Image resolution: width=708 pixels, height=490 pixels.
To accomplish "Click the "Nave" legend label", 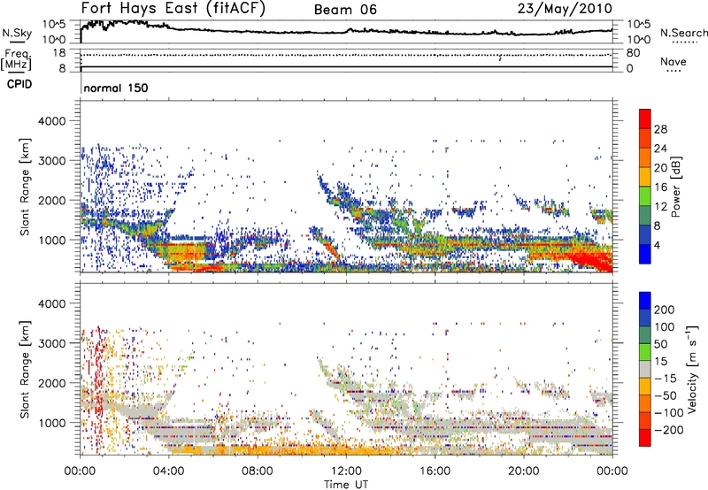I will coord(673,61).
